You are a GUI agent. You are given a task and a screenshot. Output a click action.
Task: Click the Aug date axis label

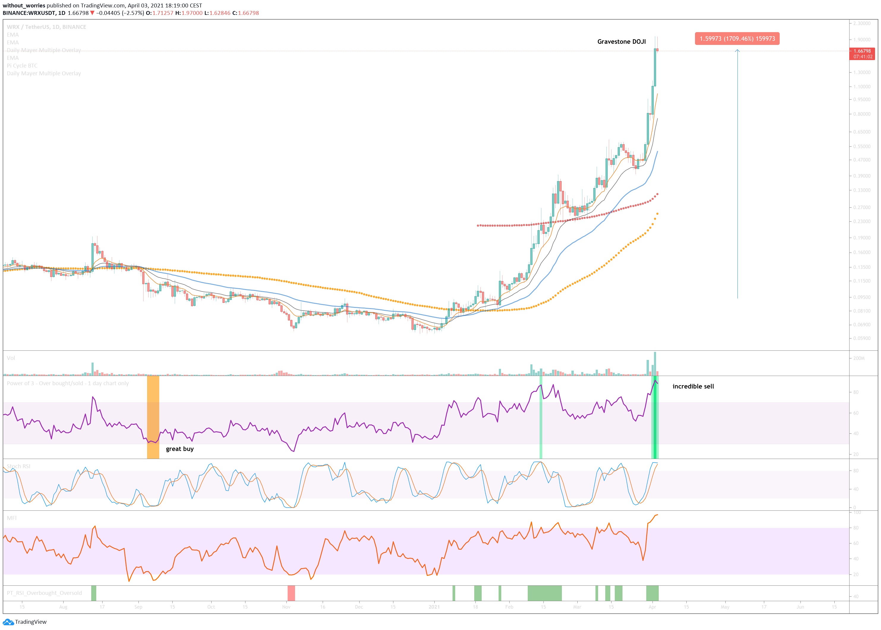[63, 607]
